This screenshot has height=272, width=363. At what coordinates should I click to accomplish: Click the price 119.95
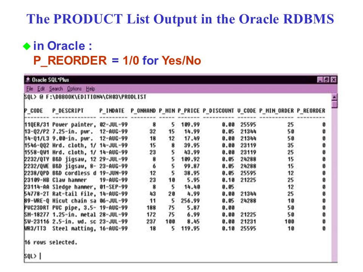[x=190, y=229]
